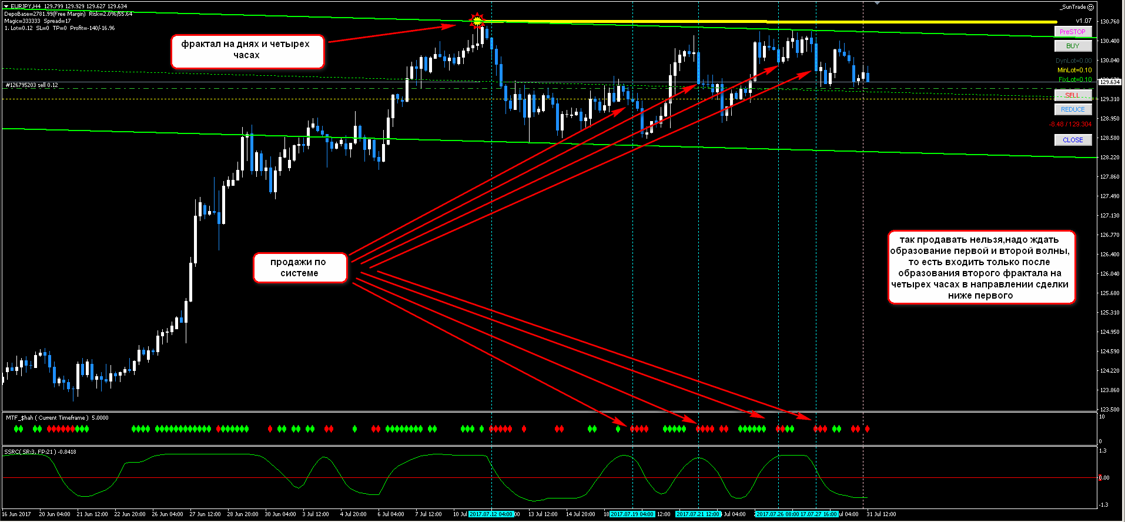1125x522 pixels.
Task: Click the SSRC scale value -1.3
Action: (x=1103, y=504)
